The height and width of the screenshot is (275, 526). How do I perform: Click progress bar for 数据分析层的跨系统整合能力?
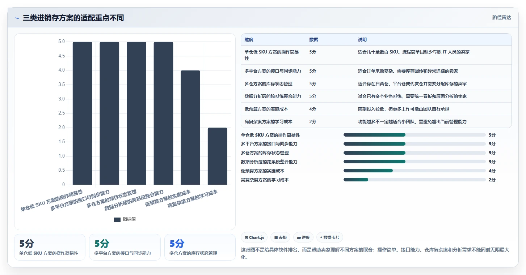coord(415,162)
